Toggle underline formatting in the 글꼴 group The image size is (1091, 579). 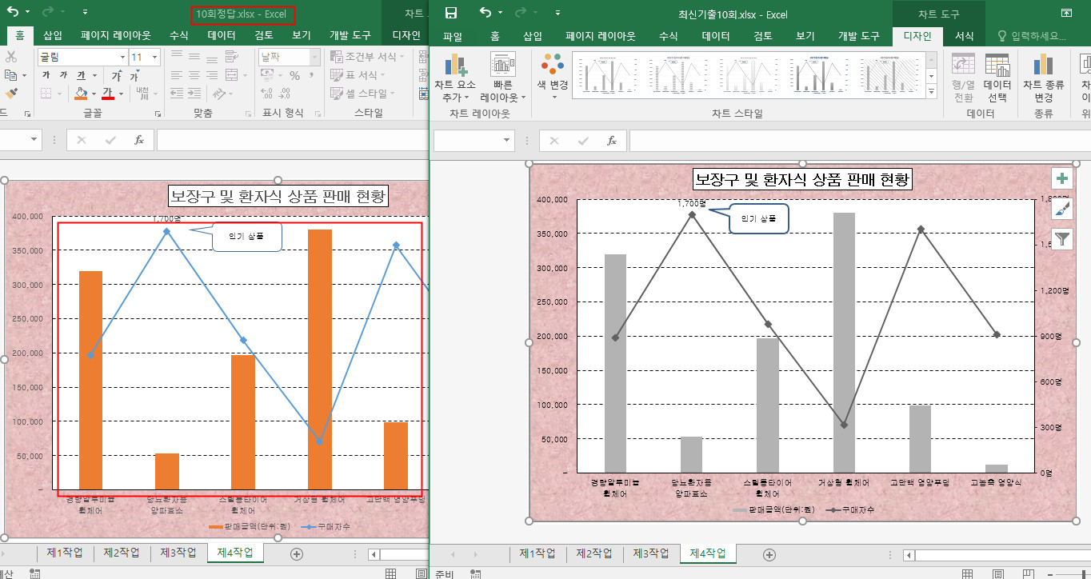[80, 75]
